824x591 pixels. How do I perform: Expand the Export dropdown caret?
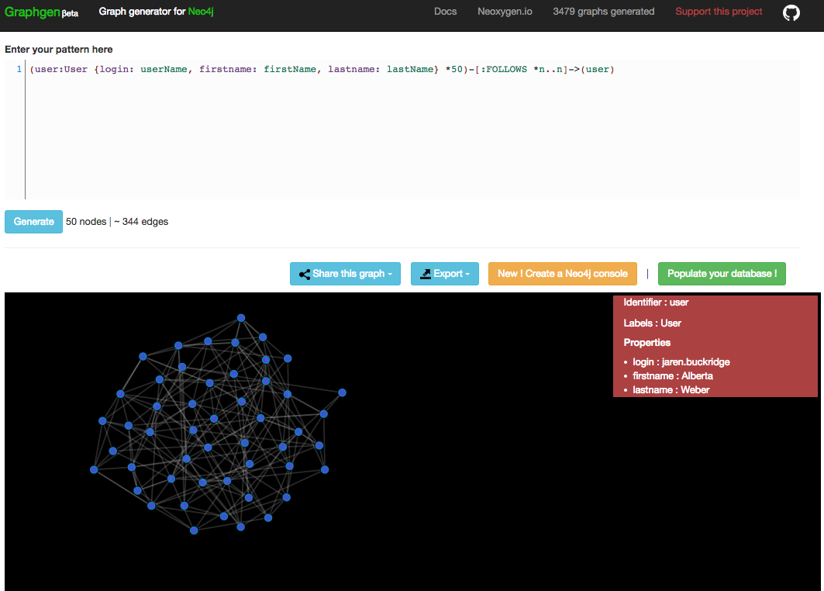click(468, 275)
